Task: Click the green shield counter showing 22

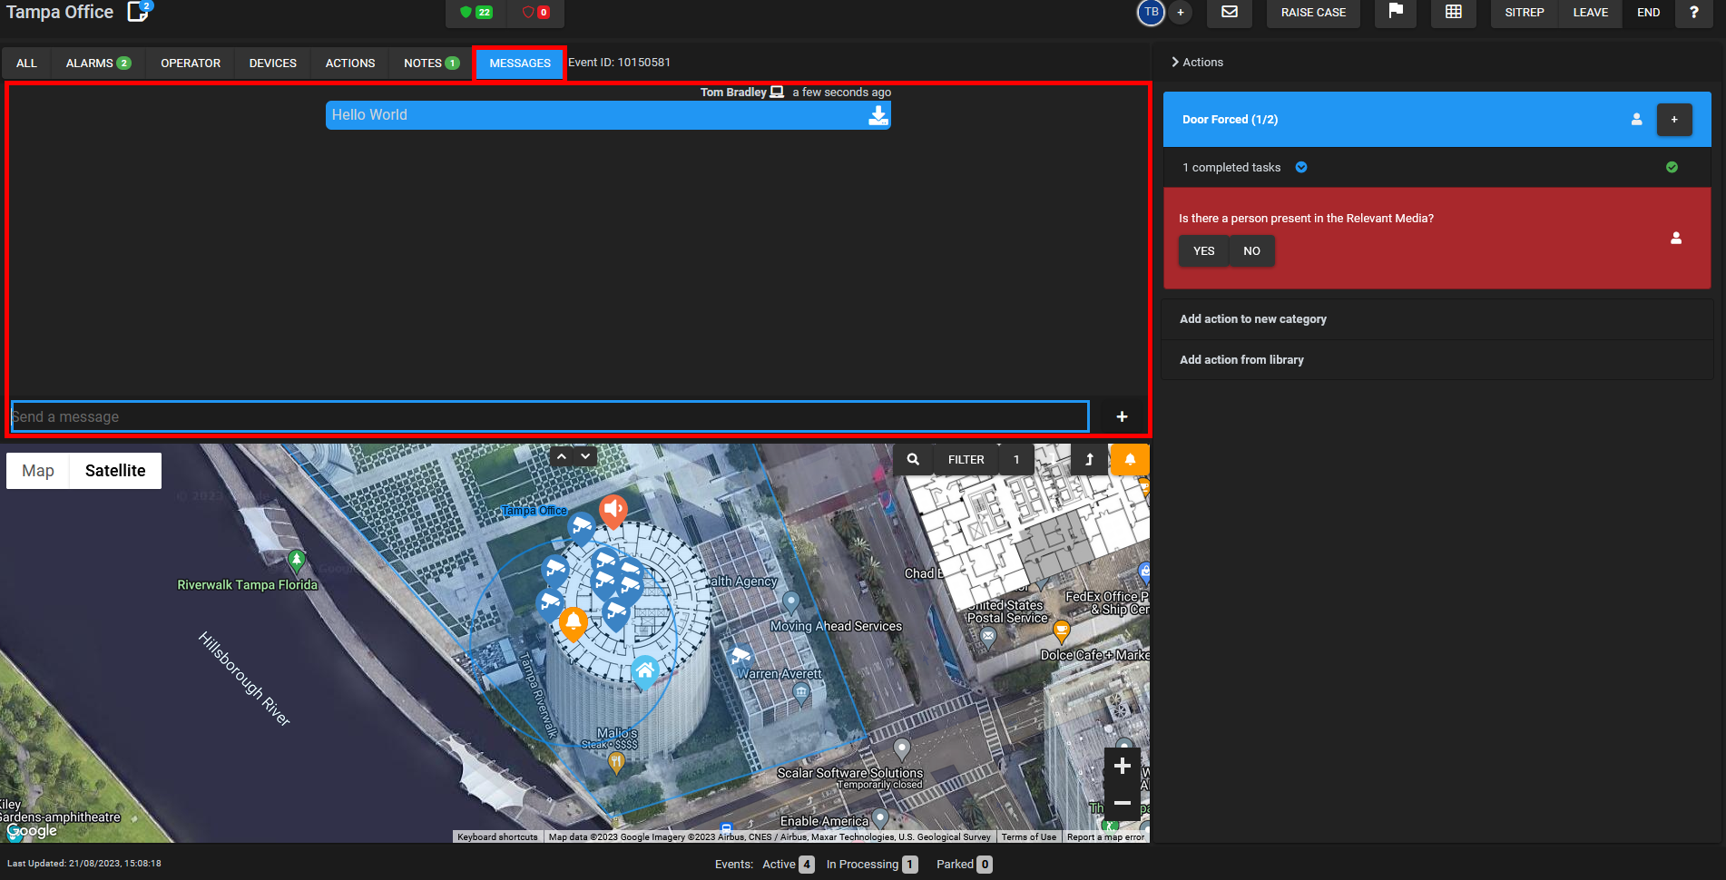Action: tap(476, 13)
